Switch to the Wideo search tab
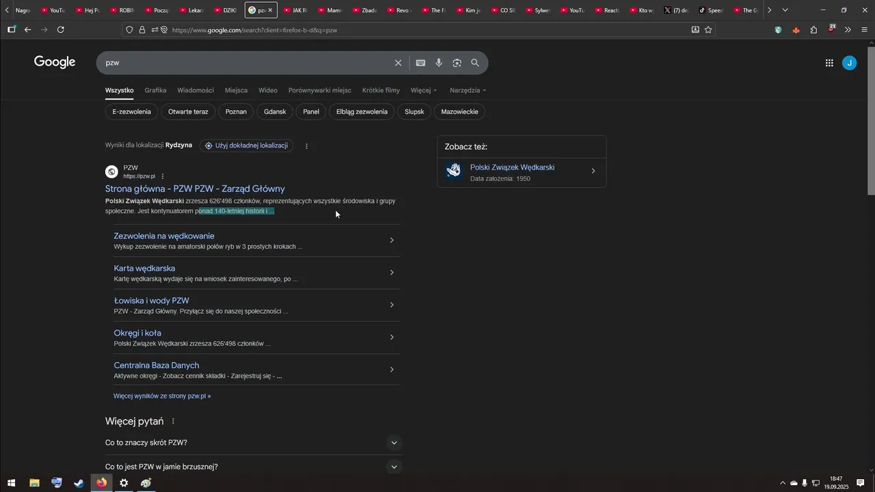The width and height of the screenshot is (875, 492). tap(268, 90)
